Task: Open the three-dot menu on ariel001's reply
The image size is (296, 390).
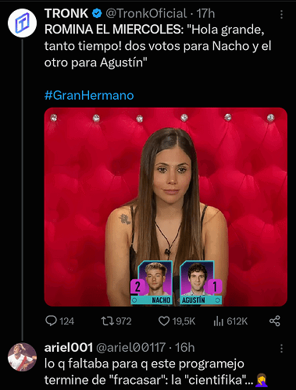Action: [x=281, y=349]
